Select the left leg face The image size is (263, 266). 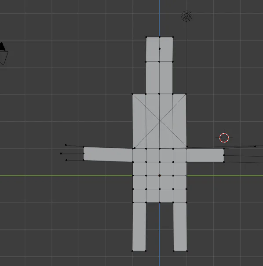coord(139,227)
